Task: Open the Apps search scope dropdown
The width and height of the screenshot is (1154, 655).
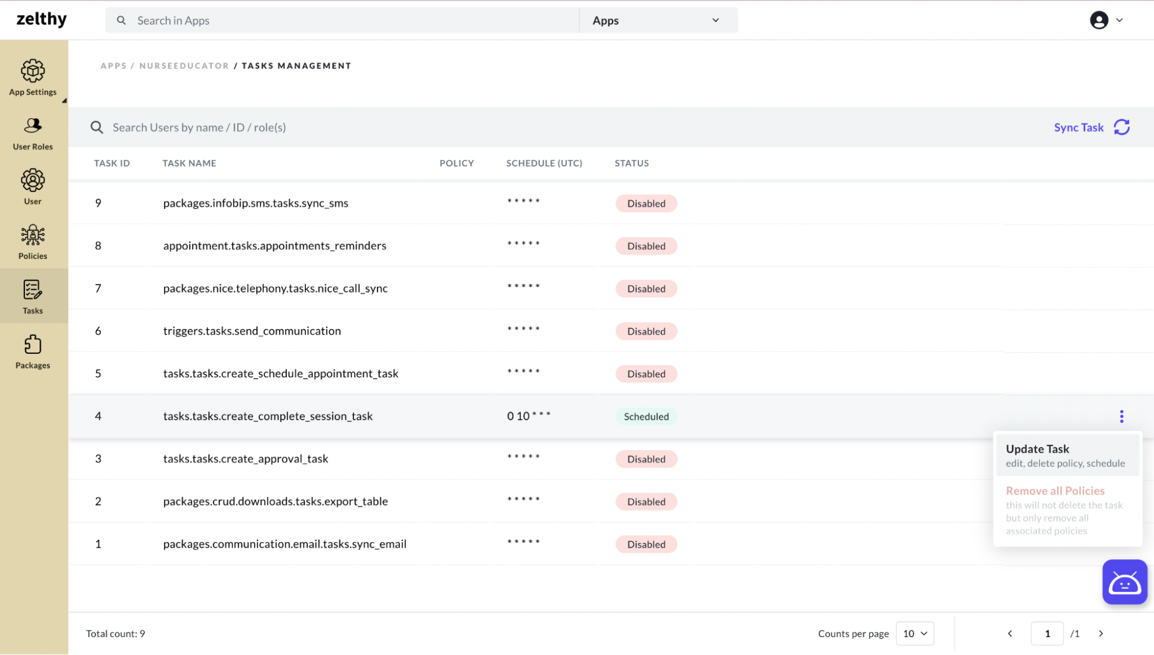Action: click(x=658, y=20)
